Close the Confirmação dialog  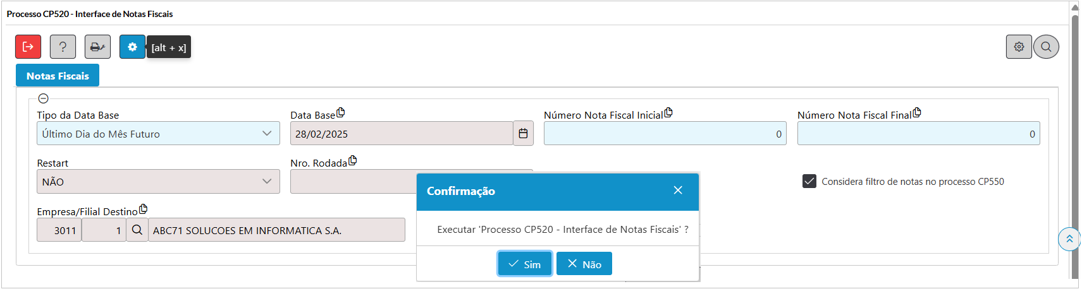click(678, 191)
